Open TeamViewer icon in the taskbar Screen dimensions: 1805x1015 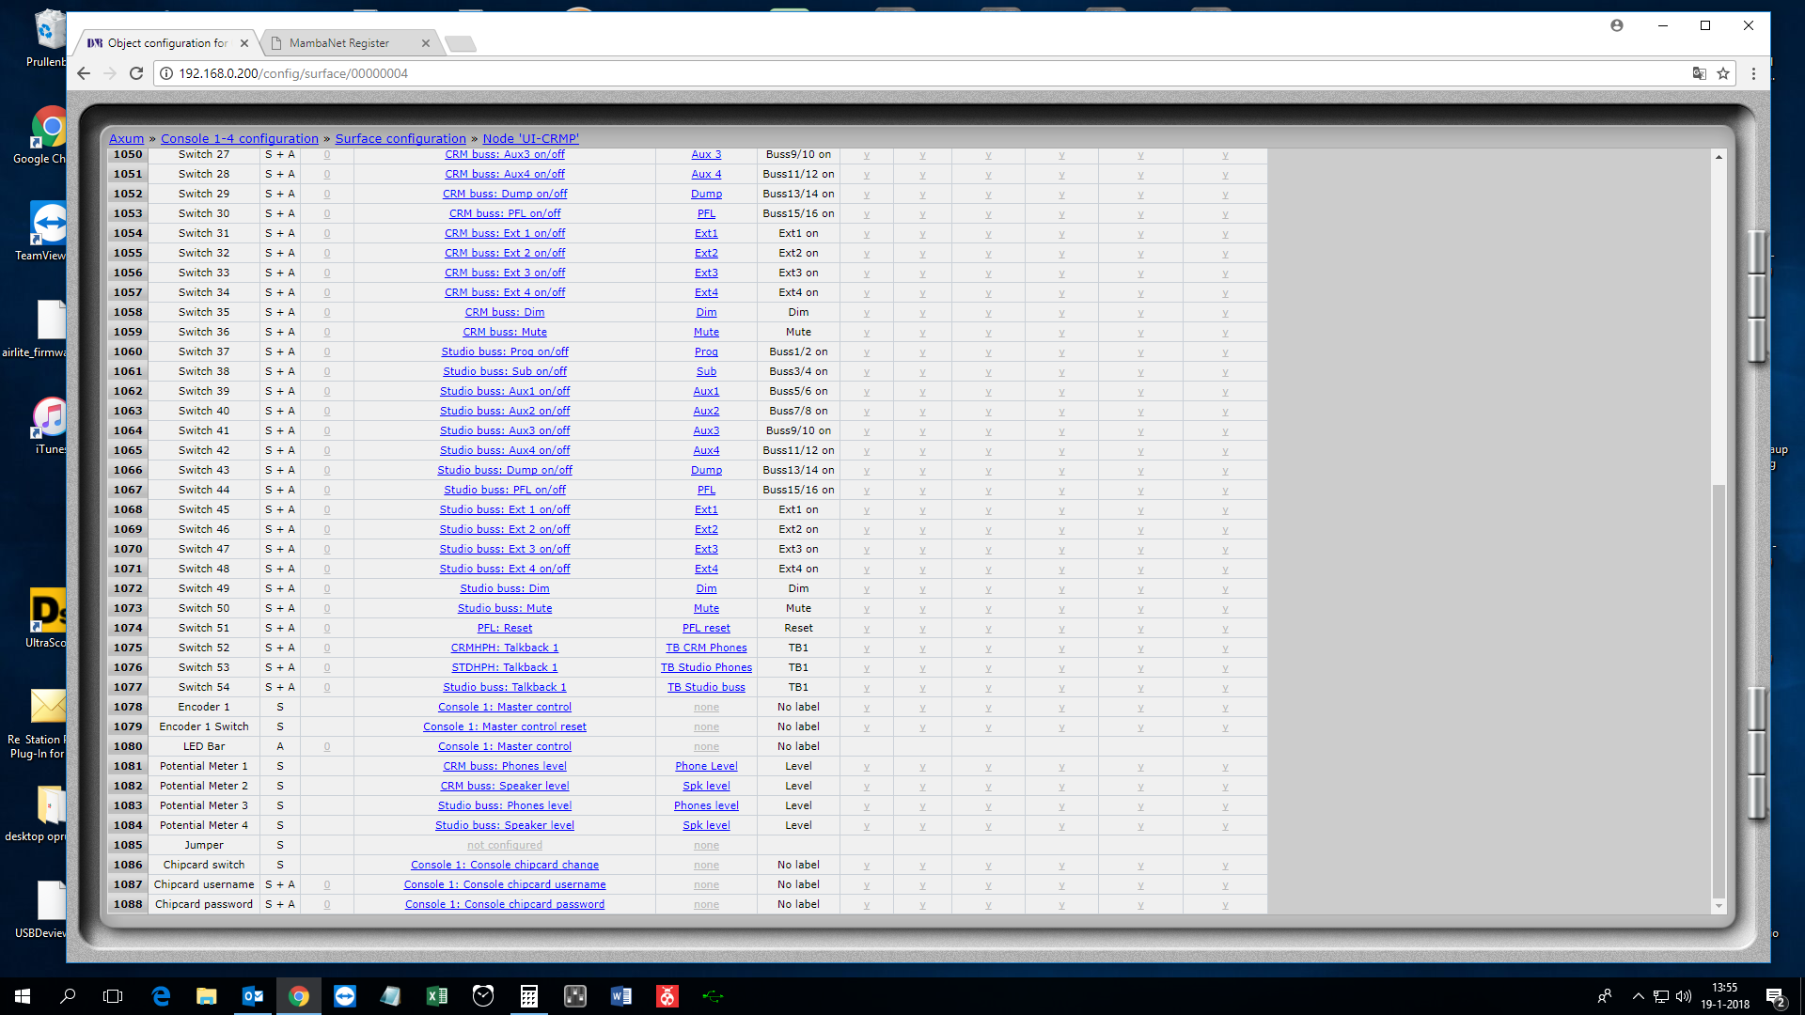pos(345,996)
